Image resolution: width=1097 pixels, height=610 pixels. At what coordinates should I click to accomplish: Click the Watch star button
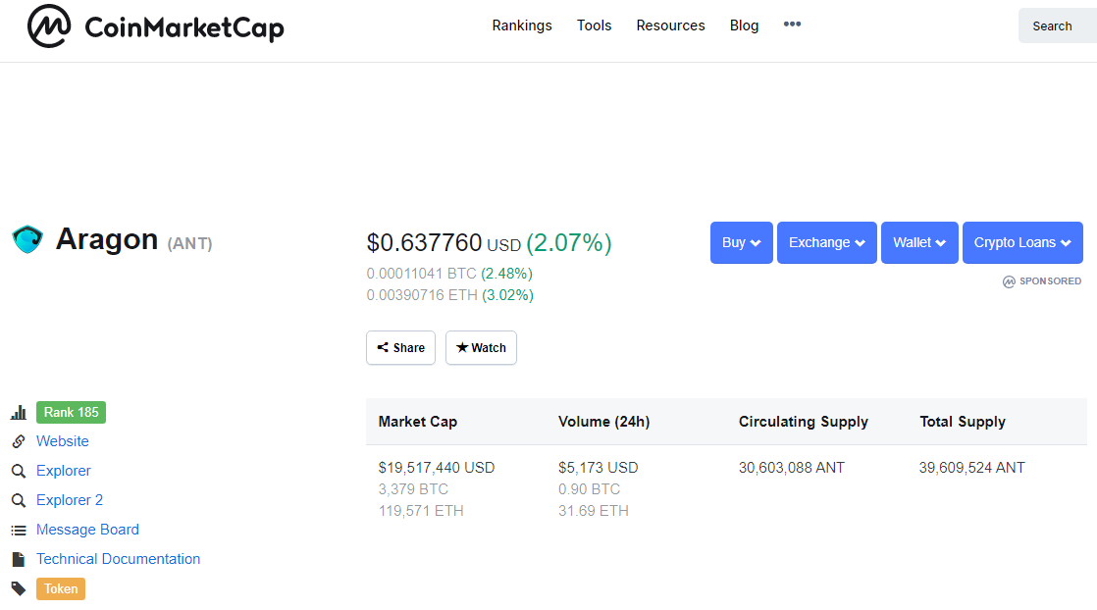coord(482,348)
